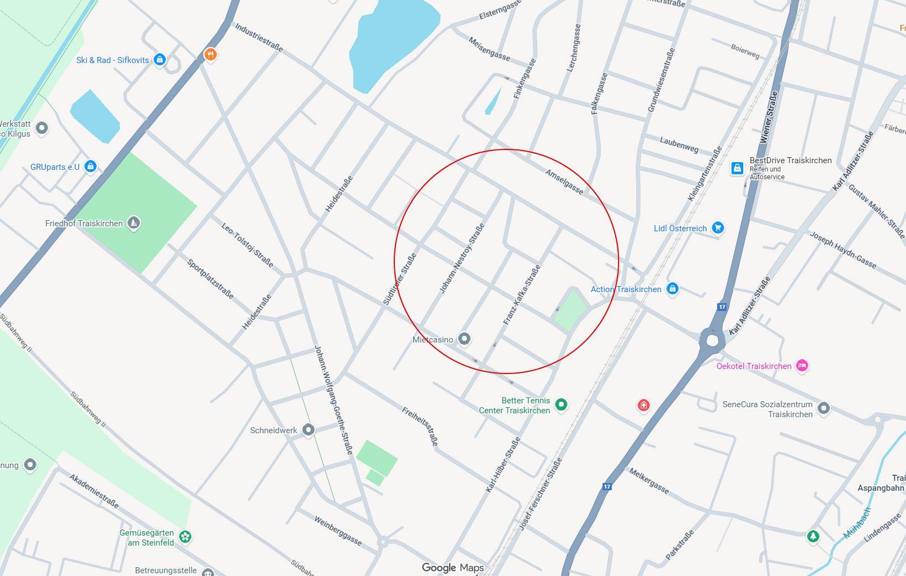The height and width of the screenshot is (576, 906).
Task: Open the Lidl Österreich text label
Action: point(680,228)
